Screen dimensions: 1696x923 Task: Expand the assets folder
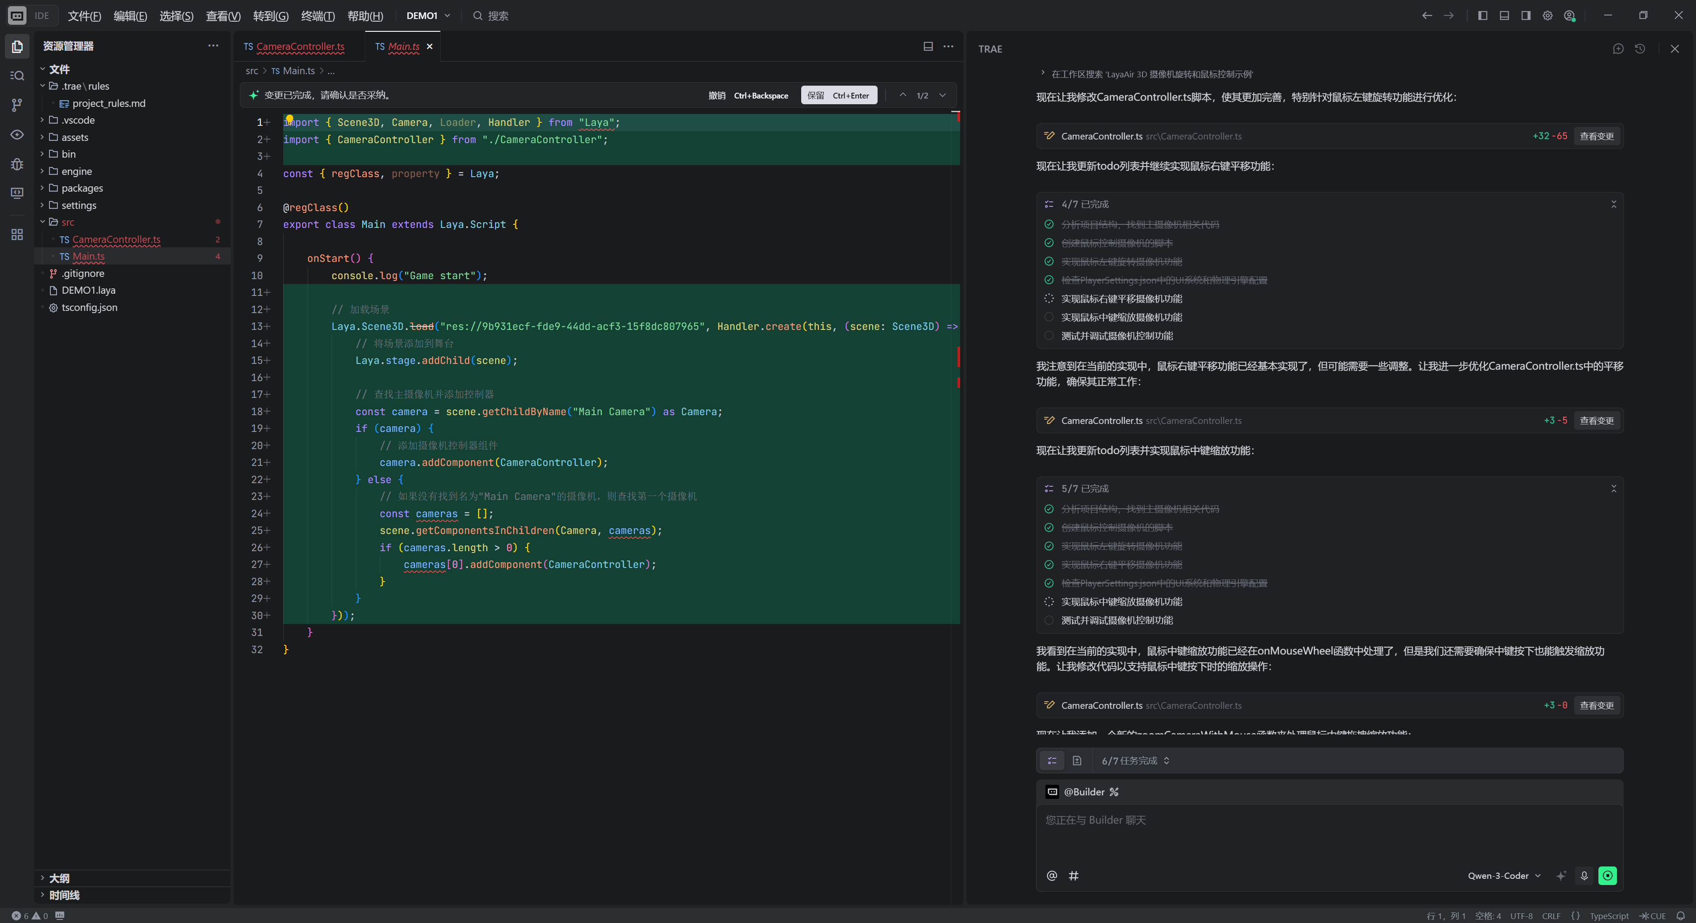coord(74,137)
